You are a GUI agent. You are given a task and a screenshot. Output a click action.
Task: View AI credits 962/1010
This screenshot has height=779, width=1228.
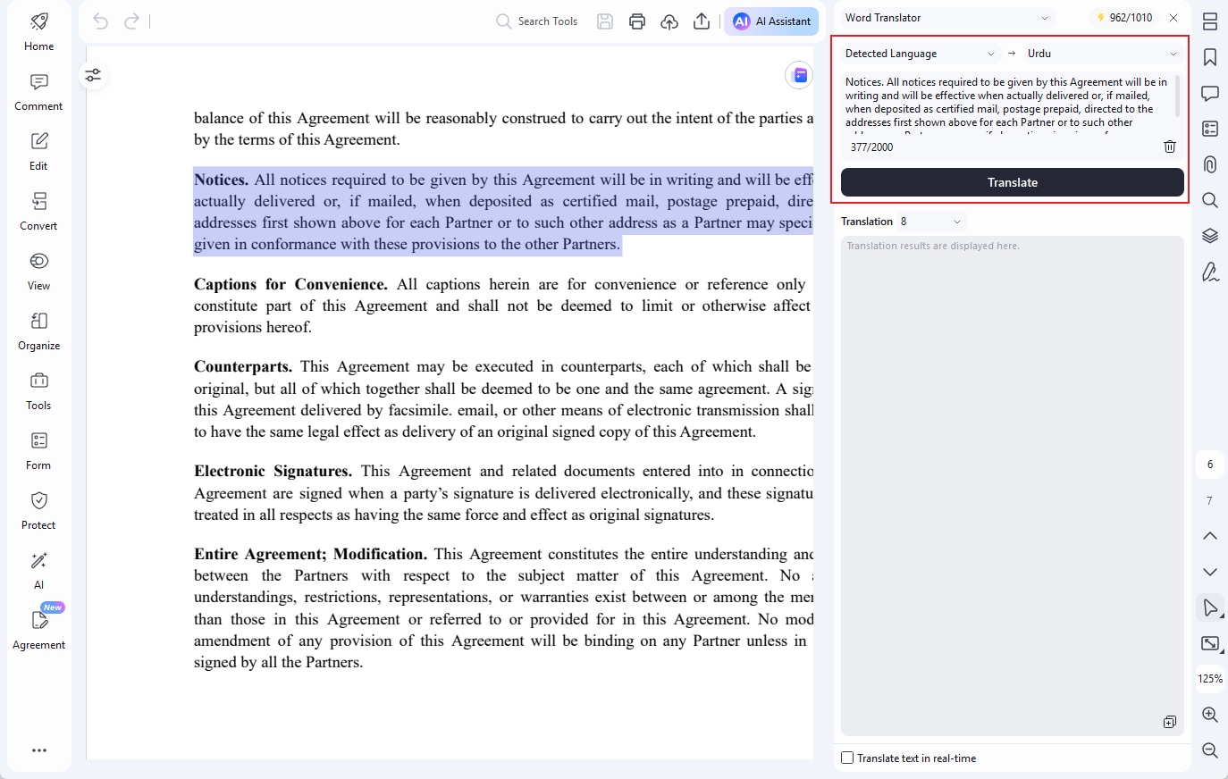[1124, 18]
